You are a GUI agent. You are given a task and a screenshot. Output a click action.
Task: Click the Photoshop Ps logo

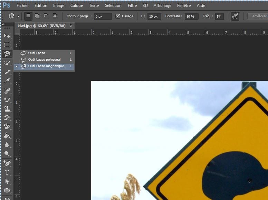[7, 5]
